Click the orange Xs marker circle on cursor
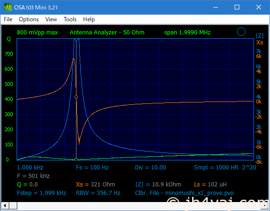The width and height of the screenshot is (270, 211). point(76,97)
